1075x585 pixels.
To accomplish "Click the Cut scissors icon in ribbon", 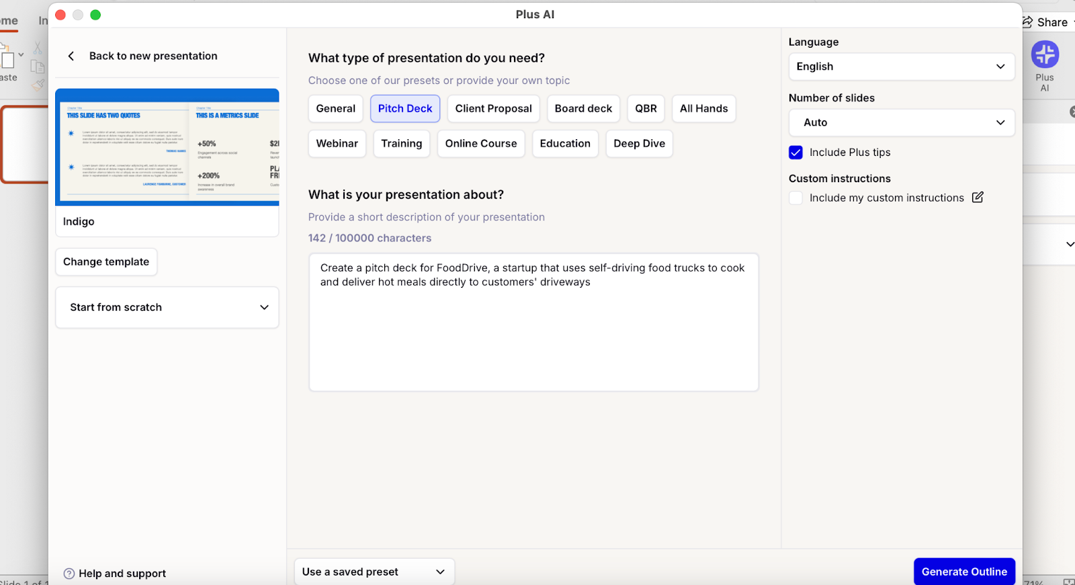I will [38, 48].
